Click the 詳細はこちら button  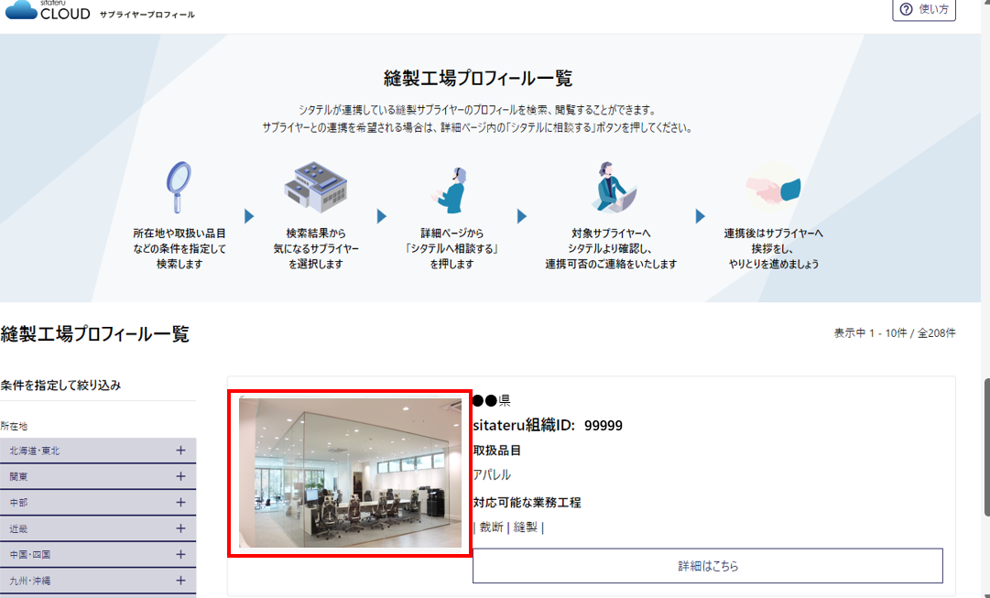tap(707, 566)
